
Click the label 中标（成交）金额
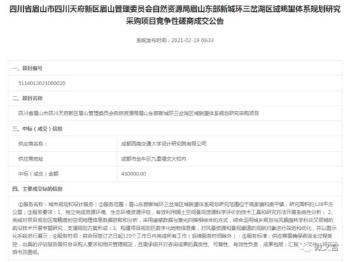[38, 174]
